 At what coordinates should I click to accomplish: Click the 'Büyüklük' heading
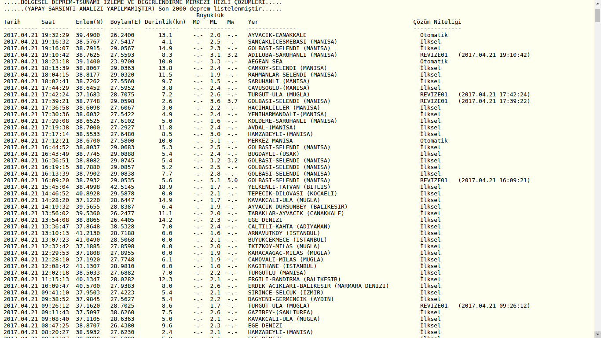210,15
